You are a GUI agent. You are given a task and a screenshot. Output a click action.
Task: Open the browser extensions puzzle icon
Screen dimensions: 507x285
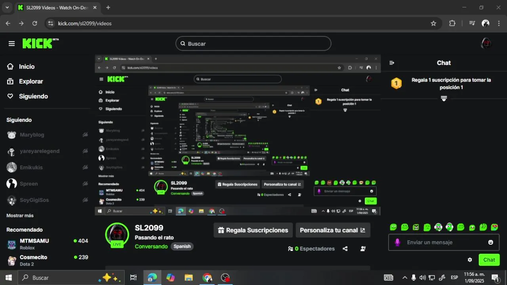452,23
